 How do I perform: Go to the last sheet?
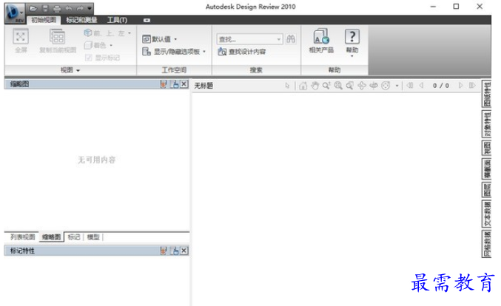coord(472,86)
